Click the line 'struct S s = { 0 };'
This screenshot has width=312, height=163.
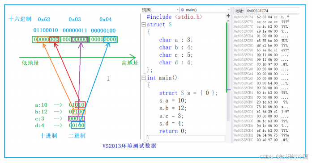(188, 93)
